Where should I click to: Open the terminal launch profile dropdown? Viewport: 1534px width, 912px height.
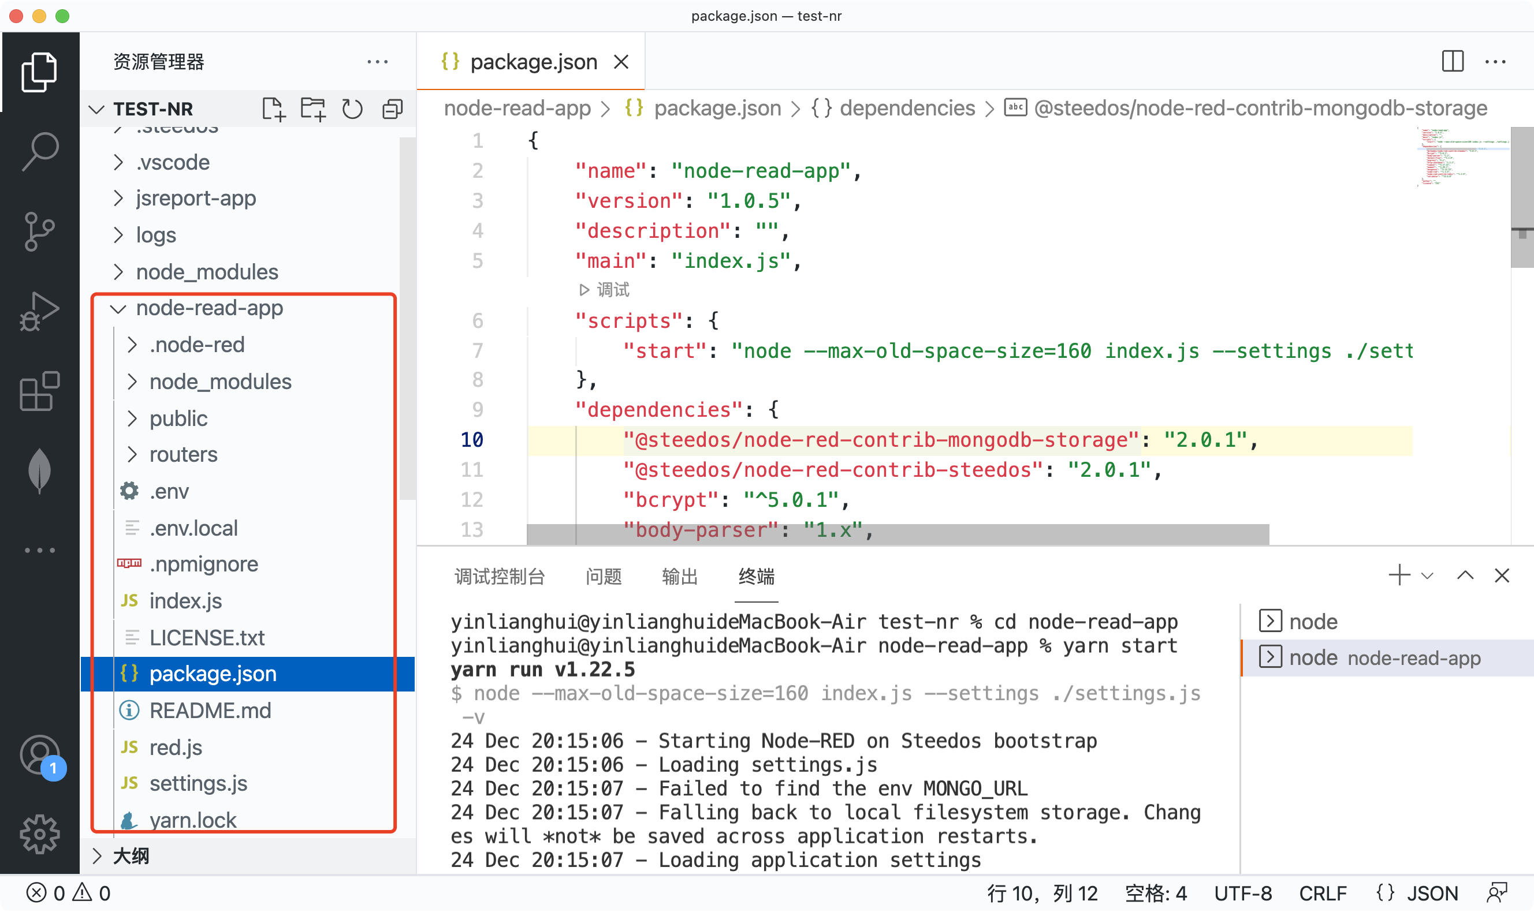click(1427, 576)
